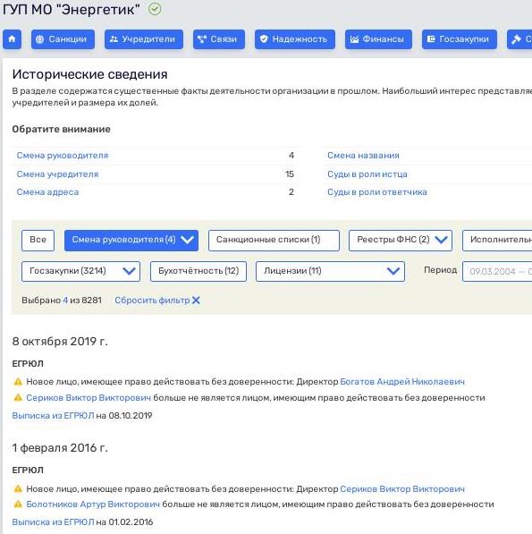
Task: Click the Смена руководителя link
Action: coord(63,156)
